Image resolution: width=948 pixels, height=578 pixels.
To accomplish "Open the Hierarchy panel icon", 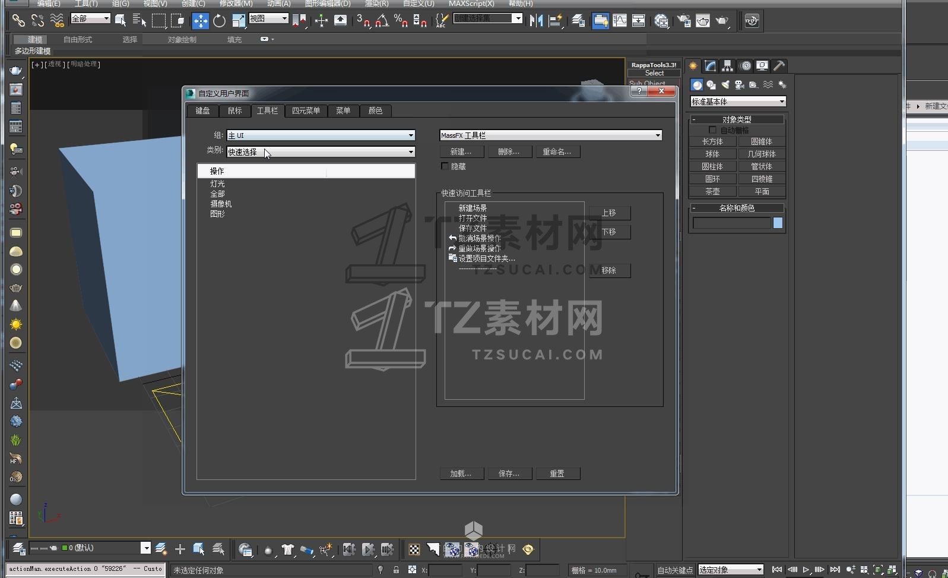I will pos(727,66).
